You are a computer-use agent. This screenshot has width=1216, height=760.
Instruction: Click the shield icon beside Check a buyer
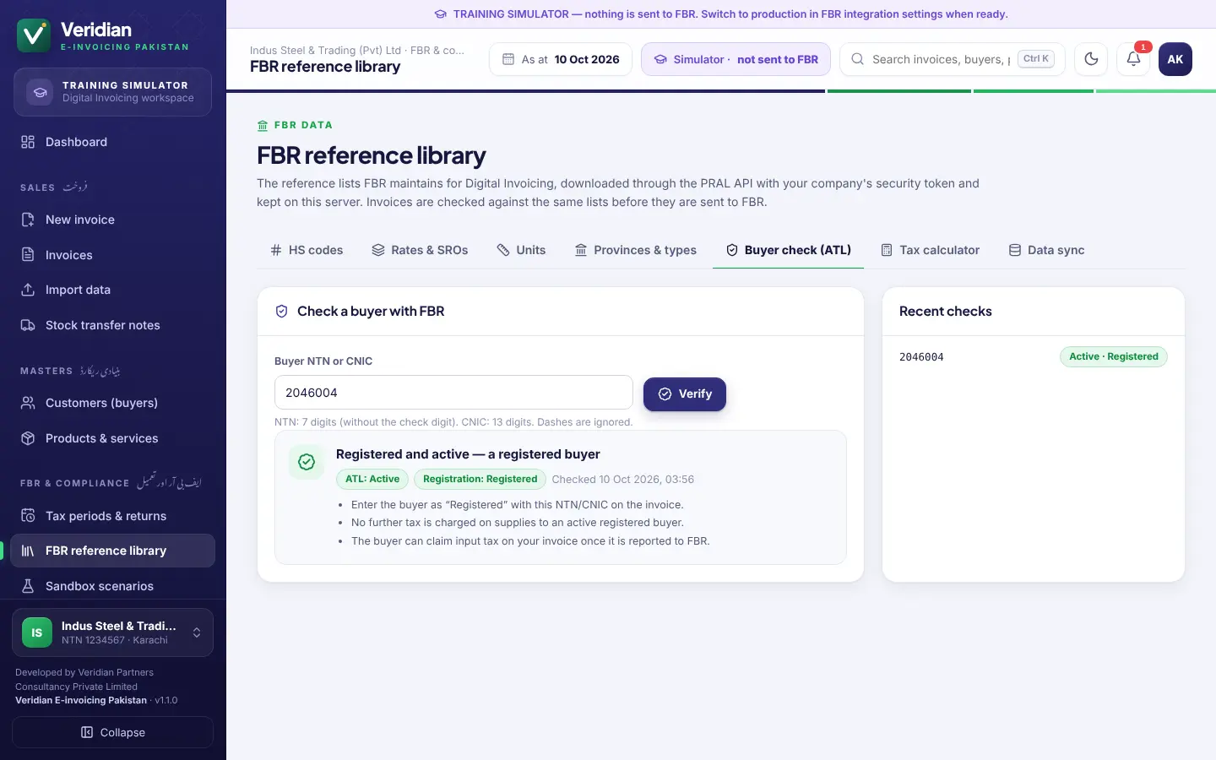pyautogui.click(x=282, y=312)
